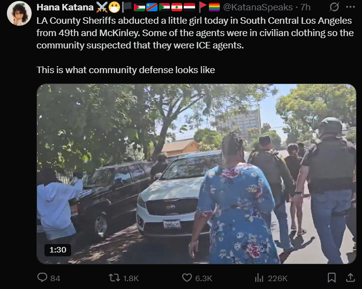Click the Hana Katana display name
362x289 pixels.
(65, 7)
